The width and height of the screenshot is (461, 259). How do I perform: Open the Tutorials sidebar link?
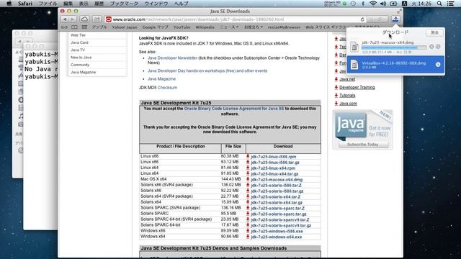(347, 96)
